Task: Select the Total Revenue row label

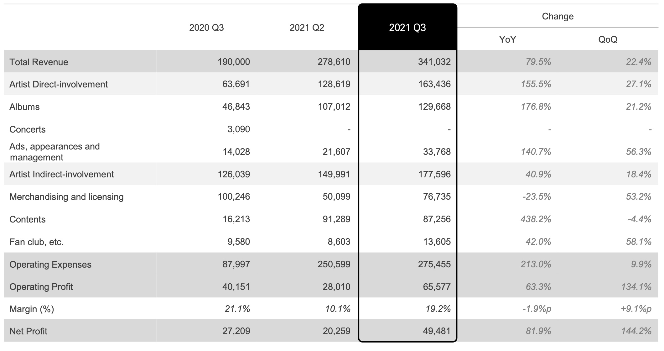Action: click(x=39, y=62)
